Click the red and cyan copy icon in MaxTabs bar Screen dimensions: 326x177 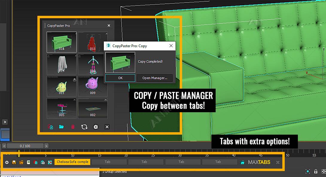[x=36, y=162]
